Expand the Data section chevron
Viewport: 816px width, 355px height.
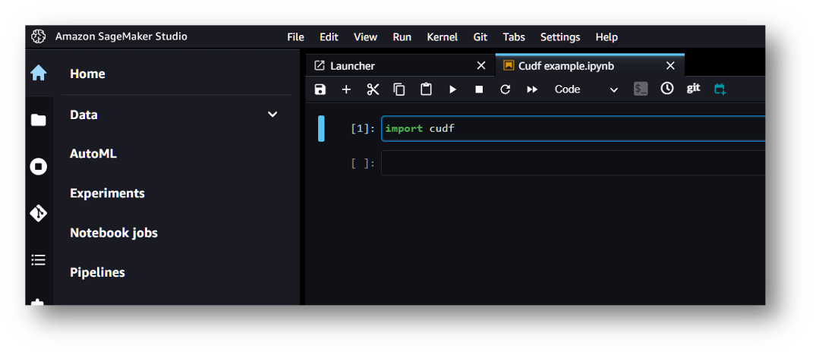[273, 115]
